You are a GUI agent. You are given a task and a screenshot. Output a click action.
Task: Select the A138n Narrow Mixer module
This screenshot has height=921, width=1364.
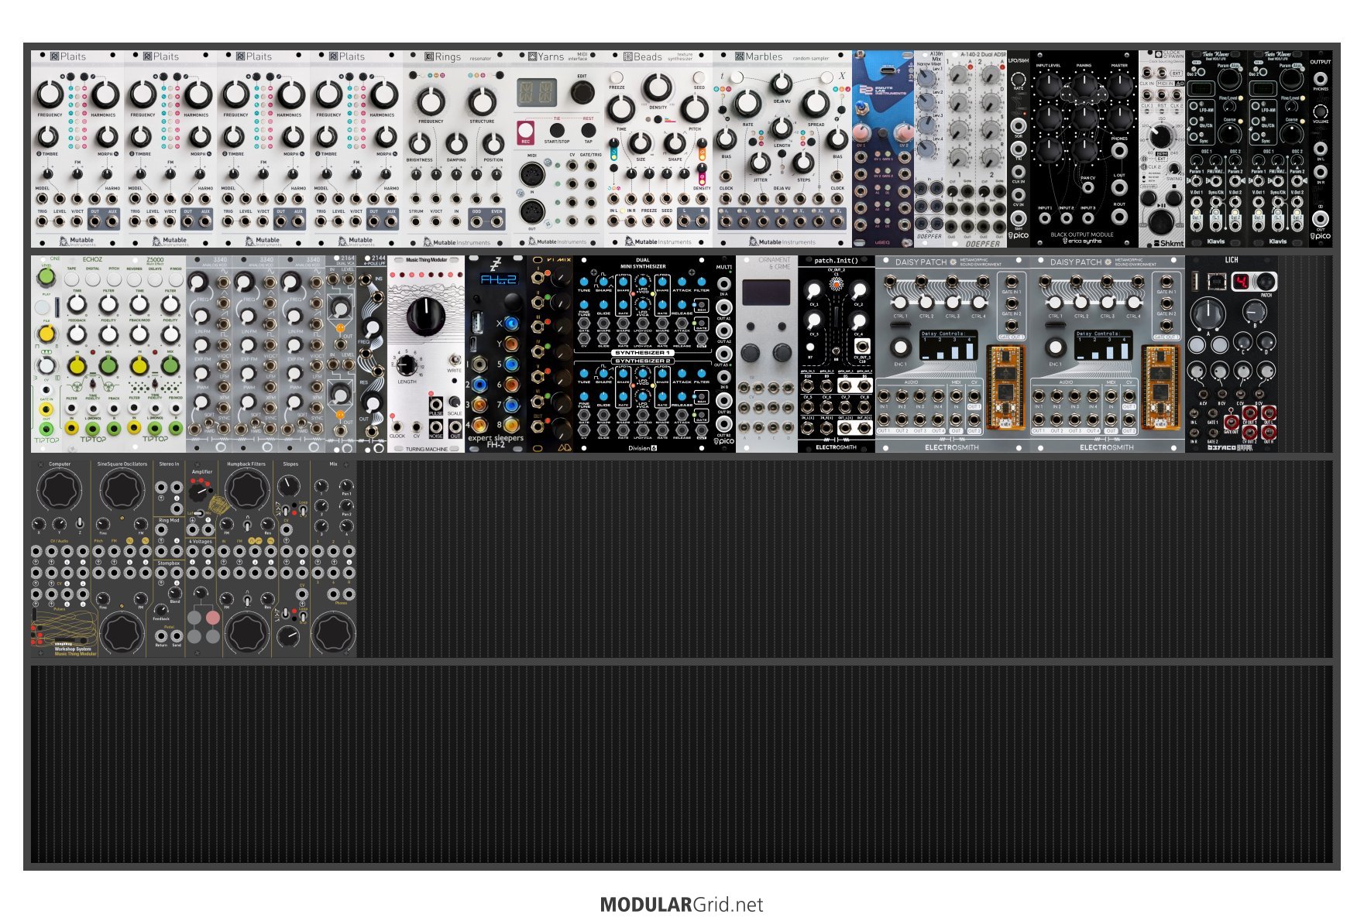click(x=929, y=149)
